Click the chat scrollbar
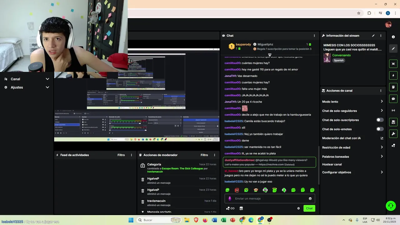400x225 pixels. pyautogui.click(x=319, y=165)
